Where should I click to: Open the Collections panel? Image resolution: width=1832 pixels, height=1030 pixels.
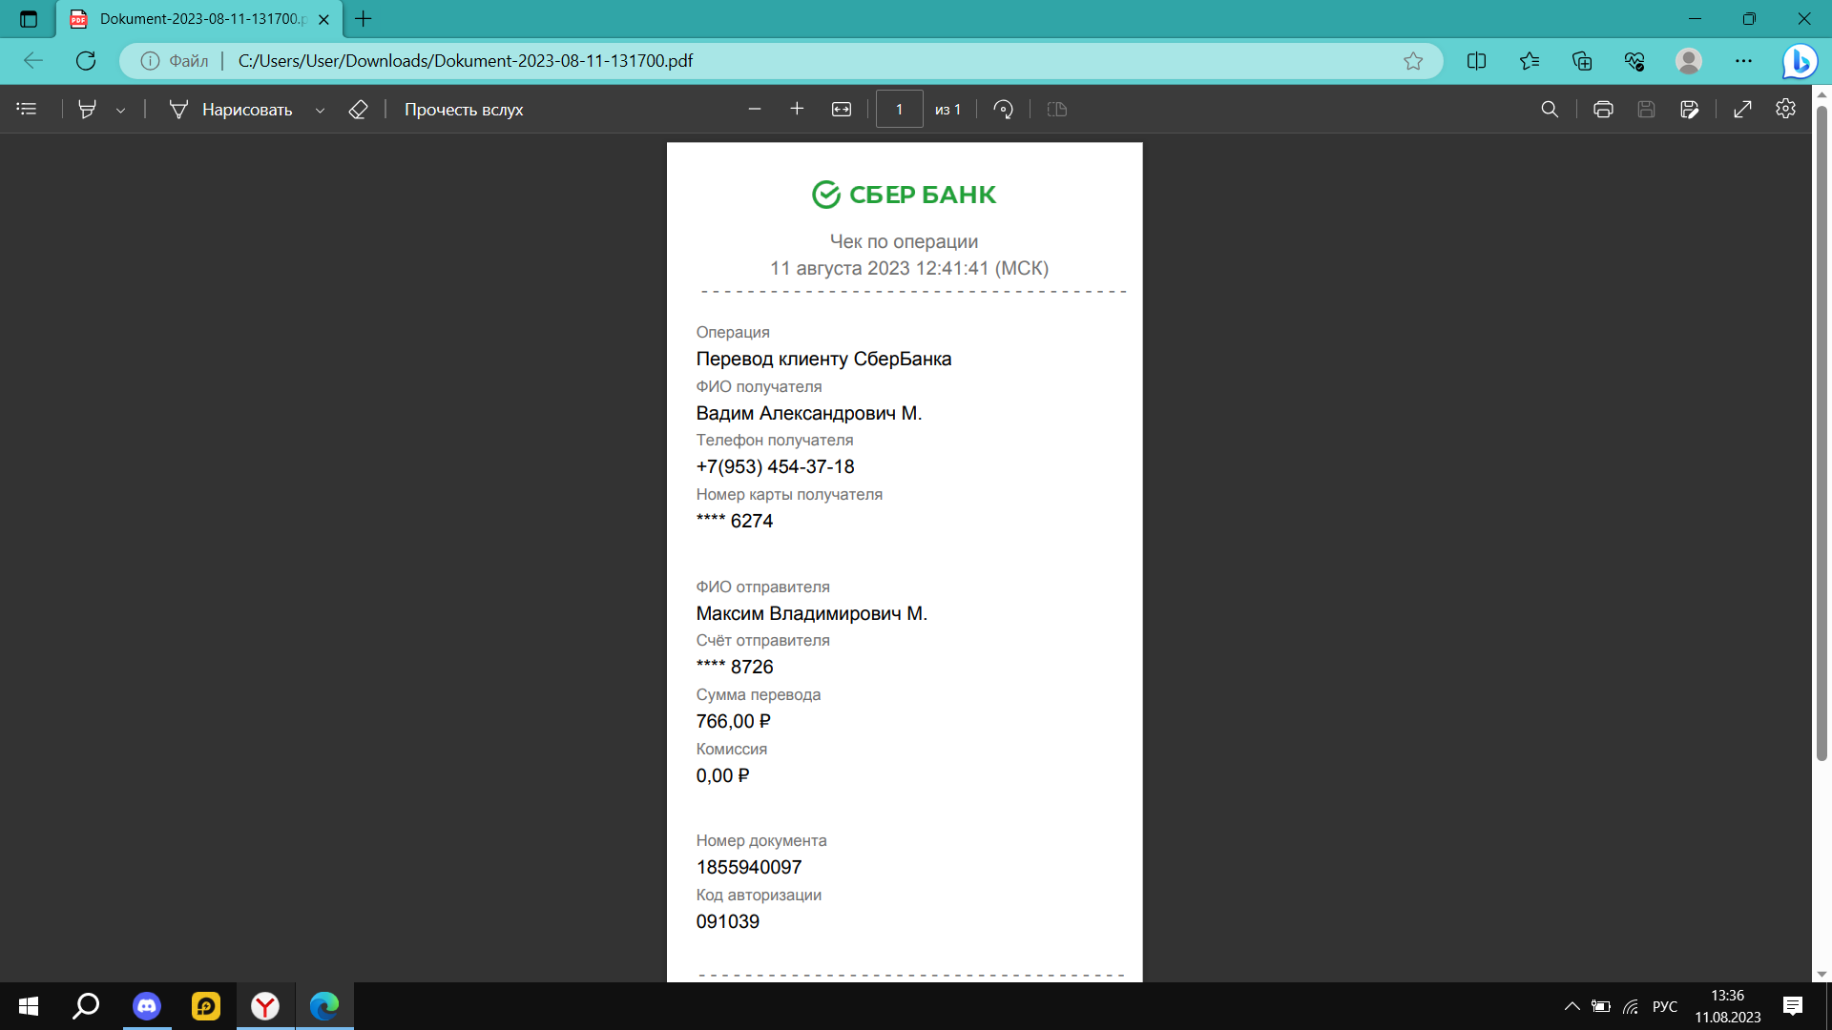point(1582,61)
